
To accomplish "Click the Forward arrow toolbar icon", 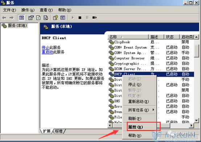I will 11,18.
